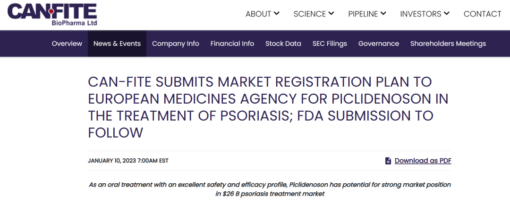The width and height of the screenshot is (510, 204).
Task: Open the ABOUT menu item
Action: [x=258, y=14]
